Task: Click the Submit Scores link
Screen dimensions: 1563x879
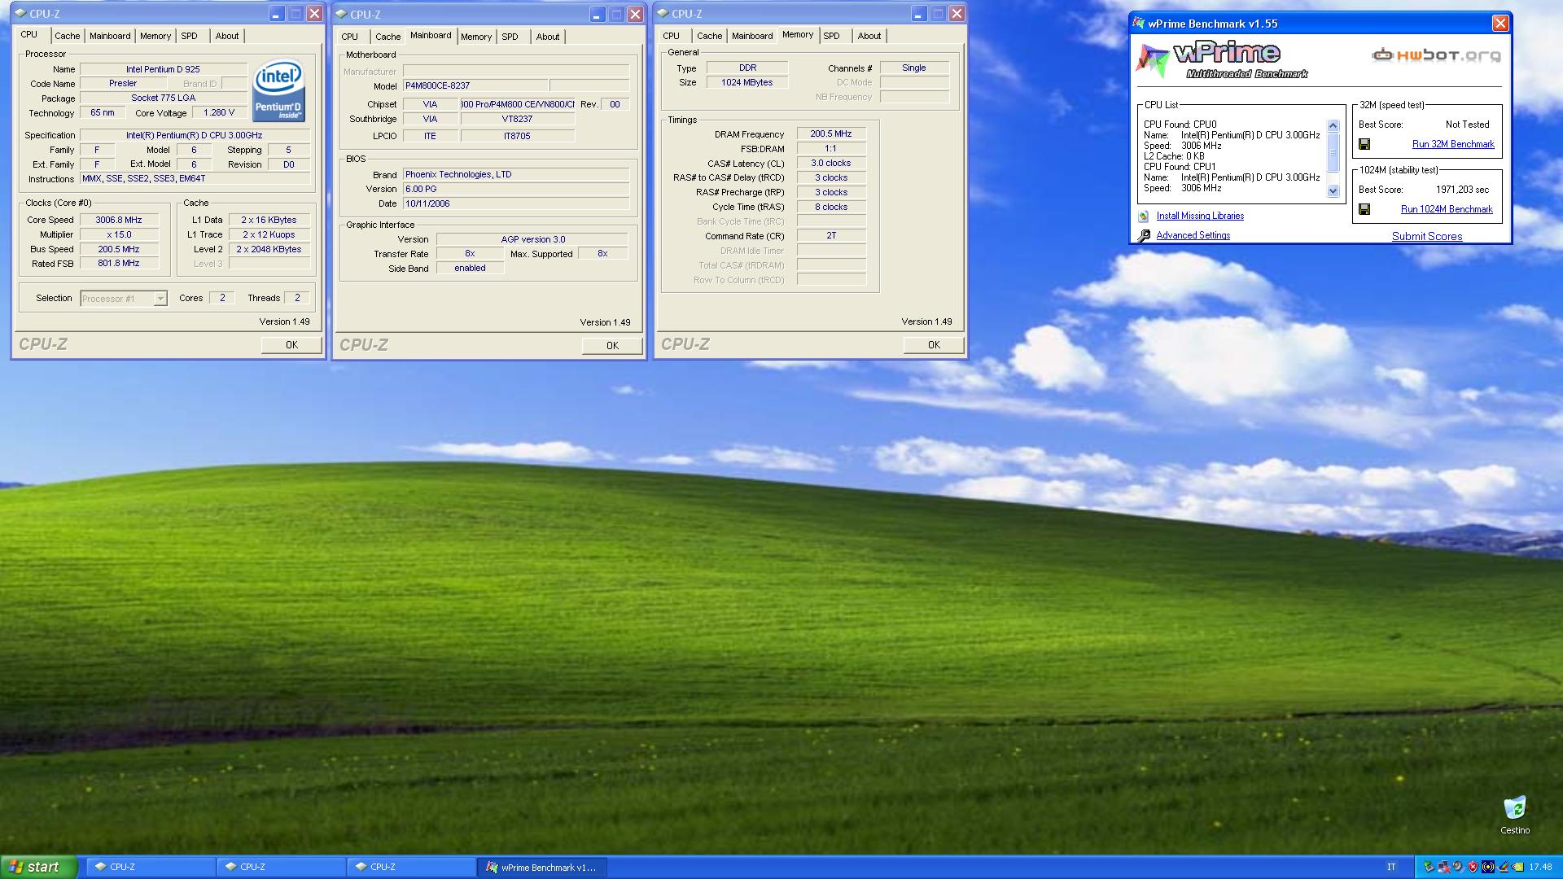Action: click(1427, 236)
